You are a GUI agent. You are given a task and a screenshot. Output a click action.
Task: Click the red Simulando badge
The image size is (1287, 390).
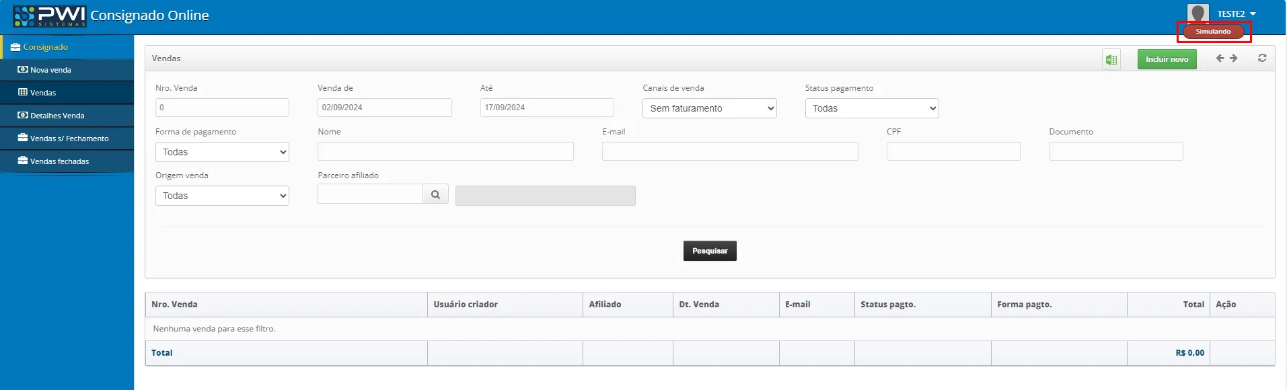click(x=1213, y=32)
